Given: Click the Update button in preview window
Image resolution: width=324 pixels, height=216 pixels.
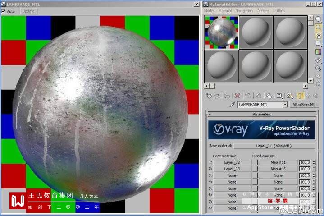Looking at the screenshot, I should click(28, 11).
